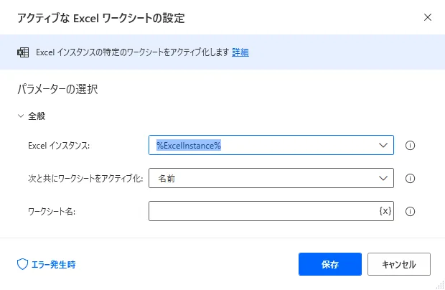Click the キャンセル button
The width and height of the screenshot is (445, 290).
tap(398, 264)
